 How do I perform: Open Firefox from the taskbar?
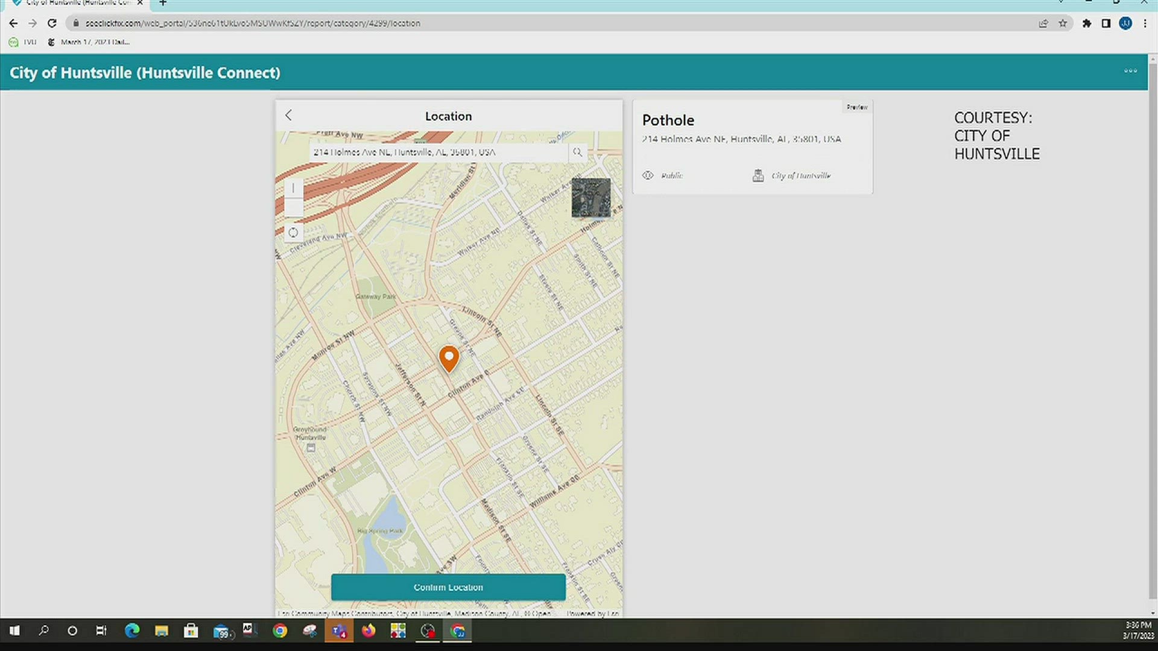369,631
